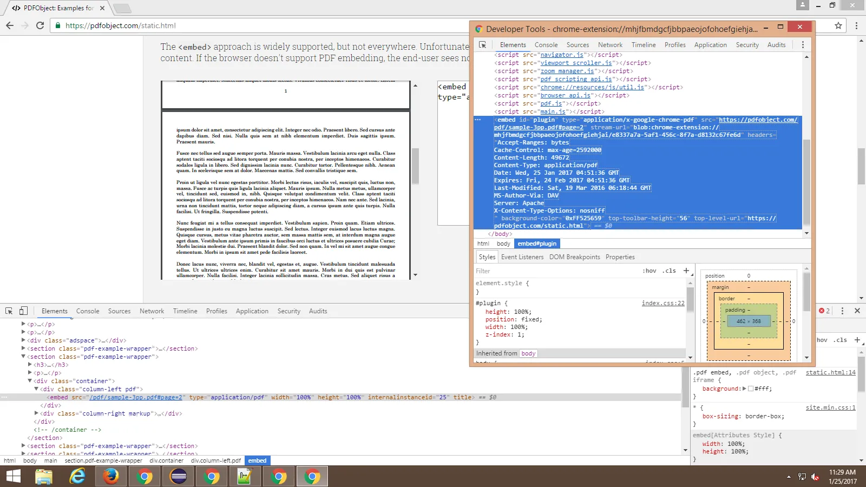Screen dimensions: 866x487
Task: Collapse the div class="column-left pdf" node
Action: [36, 389]
